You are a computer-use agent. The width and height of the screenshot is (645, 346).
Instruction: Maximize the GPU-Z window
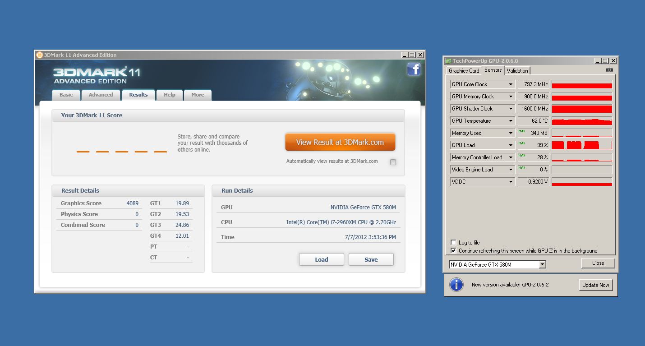(x=605, y=61)
